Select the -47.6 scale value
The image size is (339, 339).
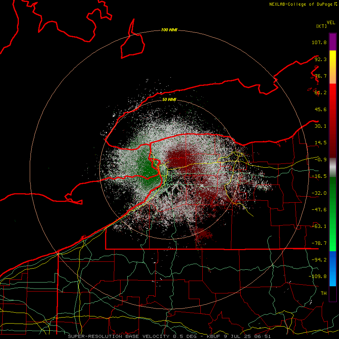tap(319, 210)
